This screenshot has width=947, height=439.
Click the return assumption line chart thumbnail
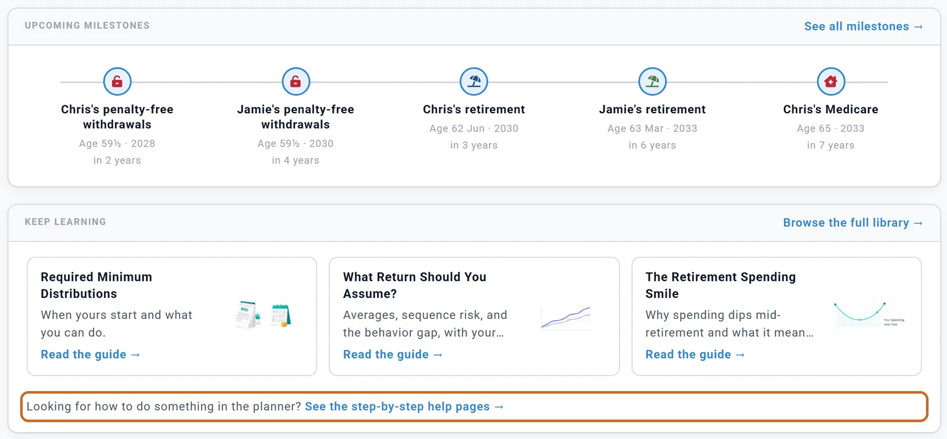566,317
